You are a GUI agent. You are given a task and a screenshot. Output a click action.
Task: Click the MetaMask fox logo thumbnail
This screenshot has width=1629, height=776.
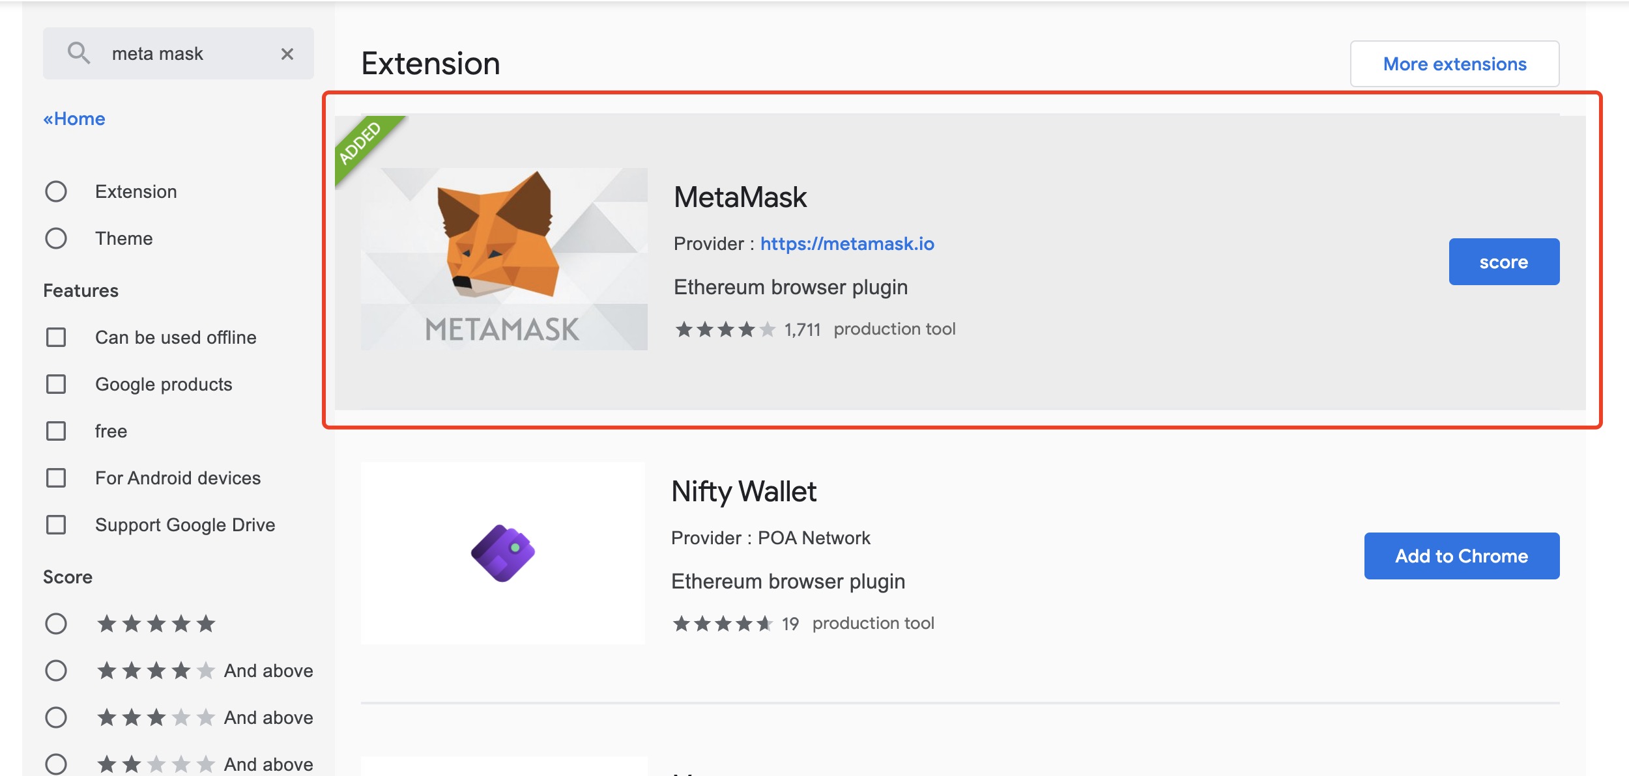(504, 258)
